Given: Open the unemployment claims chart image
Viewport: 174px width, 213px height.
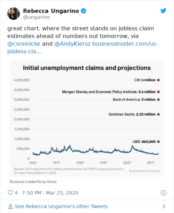Looking at the screenshot, I should pyautogui.click(x=87, y=119).
